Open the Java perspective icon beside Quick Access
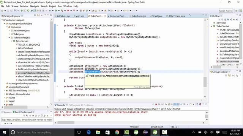 (237, 11)
